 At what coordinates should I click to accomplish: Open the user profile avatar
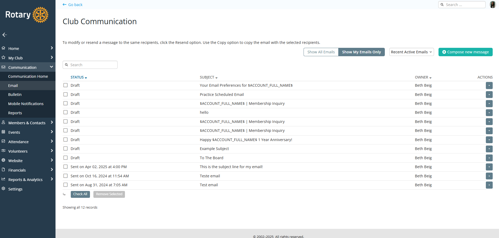click(492, 5)
